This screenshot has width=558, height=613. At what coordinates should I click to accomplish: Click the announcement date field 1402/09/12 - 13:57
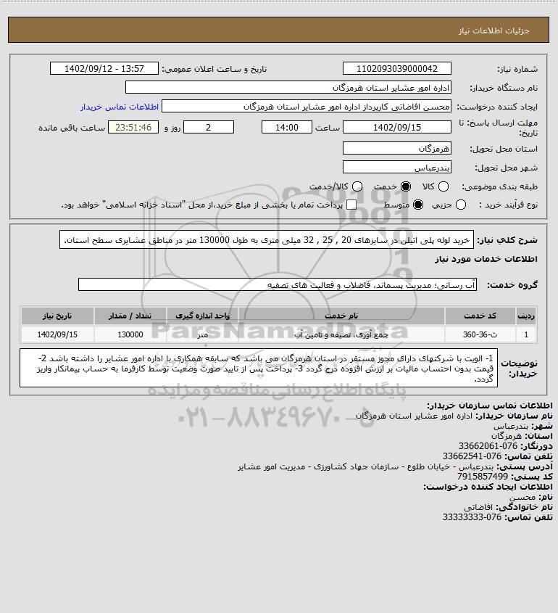pyautogui.click(x=104, y=68)
